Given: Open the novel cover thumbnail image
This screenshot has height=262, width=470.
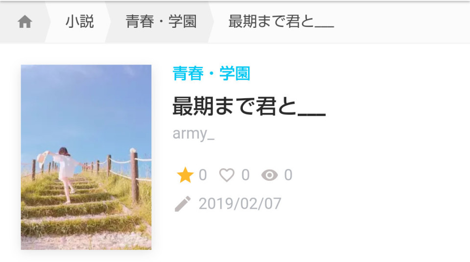Looking at the screenshot, I should pyautogui.click(x=86, y=157).
